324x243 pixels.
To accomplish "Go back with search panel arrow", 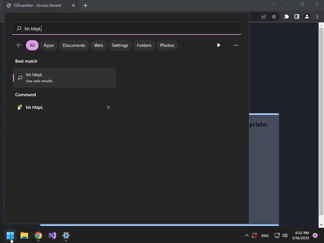I will click(19, 45).
